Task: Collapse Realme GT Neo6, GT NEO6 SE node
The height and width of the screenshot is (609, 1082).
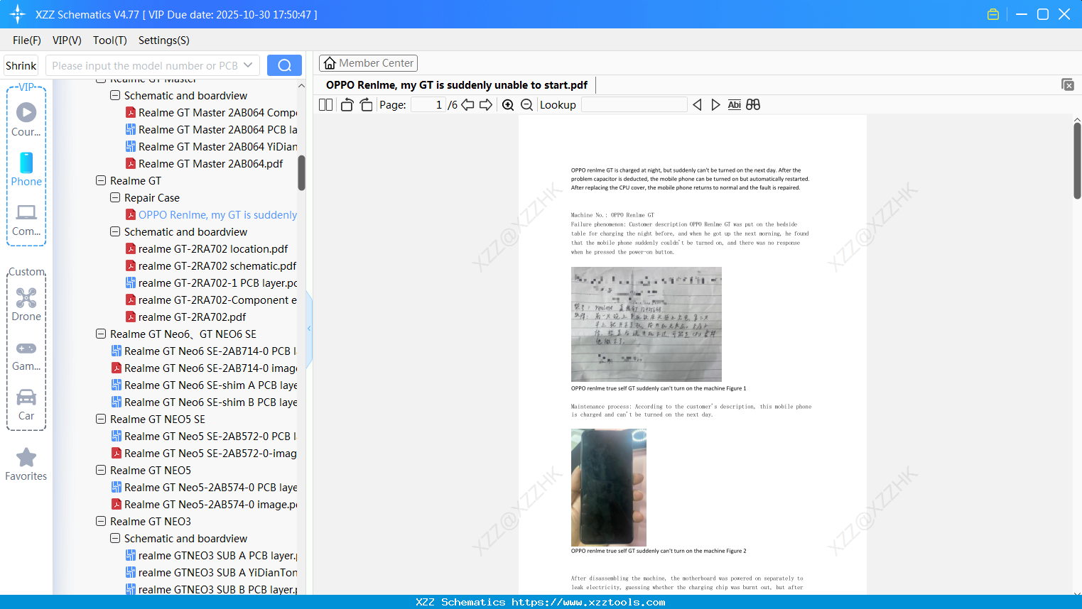Action: coord(101,334)
